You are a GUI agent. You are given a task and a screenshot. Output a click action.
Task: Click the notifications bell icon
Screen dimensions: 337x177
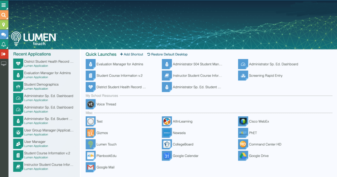tap(4, 44)
